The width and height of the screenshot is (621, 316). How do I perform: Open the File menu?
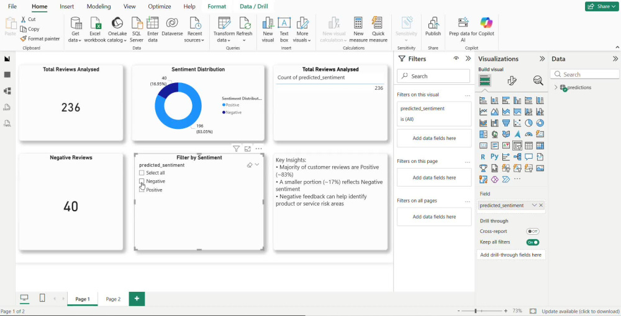[x=12, y=6]
